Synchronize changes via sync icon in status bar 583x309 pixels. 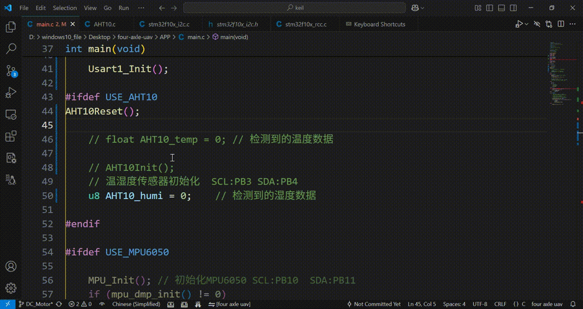(59, 304)
